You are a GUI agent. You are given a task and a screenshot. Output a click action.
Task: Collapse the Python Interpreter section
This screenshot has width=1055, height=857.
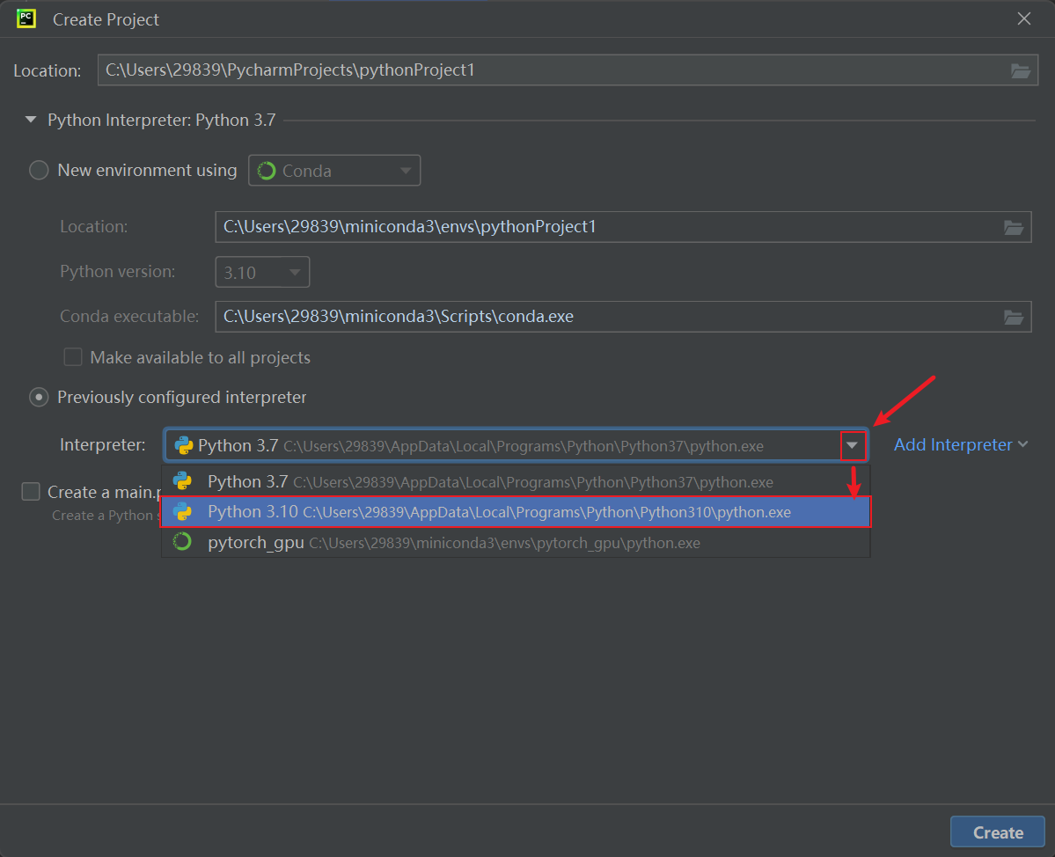pyautogui.click(x=30, y=120)
